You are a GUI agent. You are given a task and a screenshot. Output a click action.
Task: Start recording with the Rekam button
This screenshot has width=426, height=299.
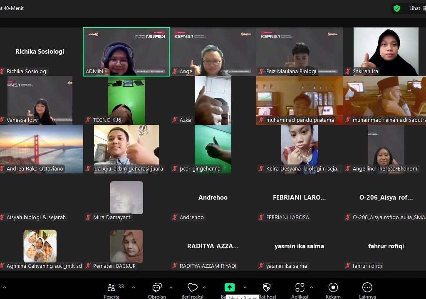click(333, 288)
